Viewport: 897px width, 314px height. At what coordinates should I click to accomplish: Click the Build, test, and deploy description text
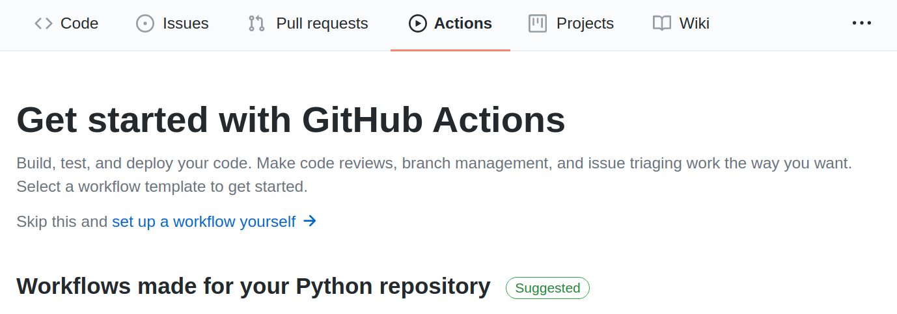(x=434, y=175)
